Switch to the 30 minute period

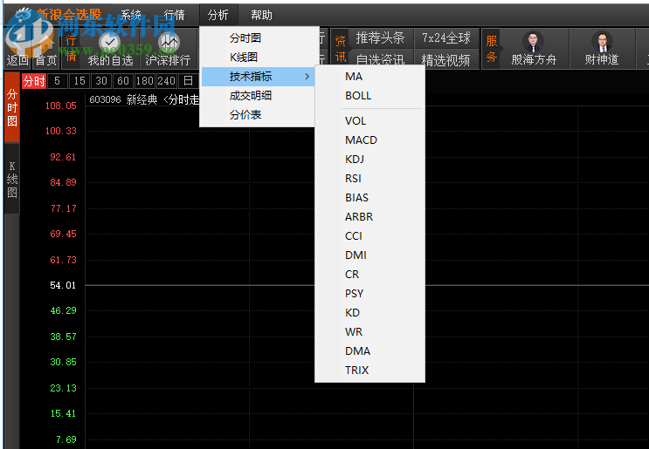click(x=101, y=81)
